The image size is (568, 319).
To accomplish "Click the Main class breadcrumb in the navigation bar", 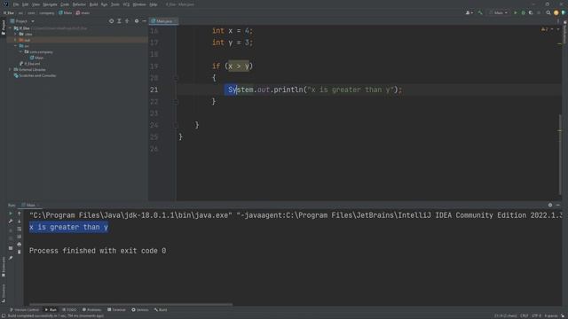I will [x=65, y=12].
